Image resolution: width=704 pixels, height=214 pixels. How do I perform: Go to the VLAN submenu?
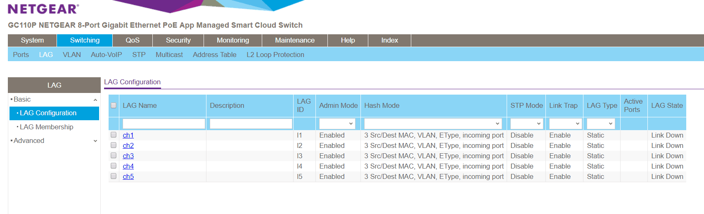[x=72, y=55]
